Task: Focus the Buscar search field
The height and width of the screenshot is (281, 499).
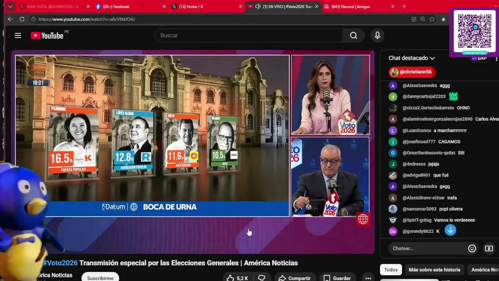Action: [249, 36]
